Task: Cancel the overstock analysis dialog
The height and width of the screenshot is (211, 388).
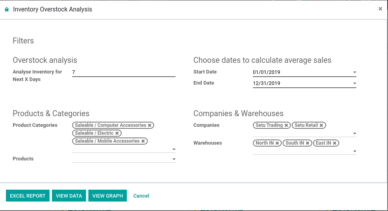Action: click(141, 196)
